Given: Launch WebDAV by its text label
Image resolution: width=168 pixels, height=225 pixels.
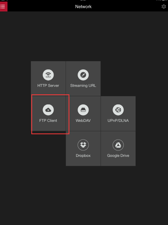Looking at the screenshot, I should [x=83, y=121].
